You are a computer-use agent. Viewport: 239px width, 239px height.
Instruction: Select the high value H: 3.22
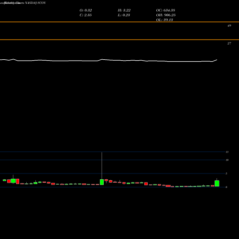coord(124,11)
